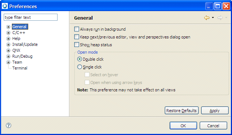
Task: Confirm with the OK button
Action: coord(183,125)
